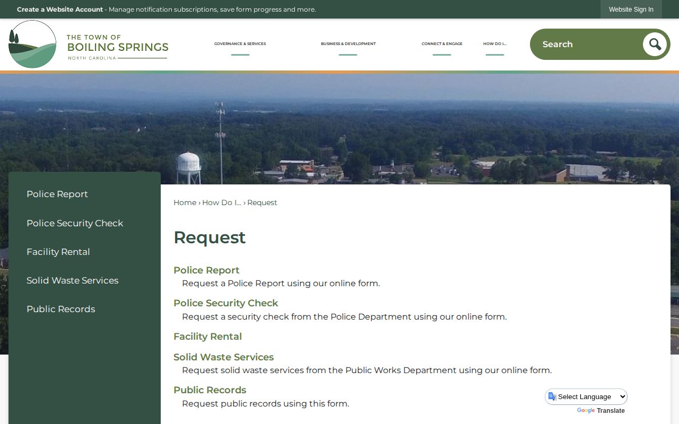Open the Business & Development menu
Image resolution: width=679 pixels, height=424 pixels.
pos(348,44)
